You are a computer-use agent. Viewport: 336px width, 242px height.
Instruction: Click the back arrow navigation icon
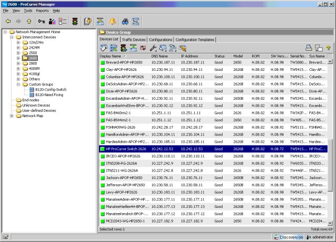point(8,22)
